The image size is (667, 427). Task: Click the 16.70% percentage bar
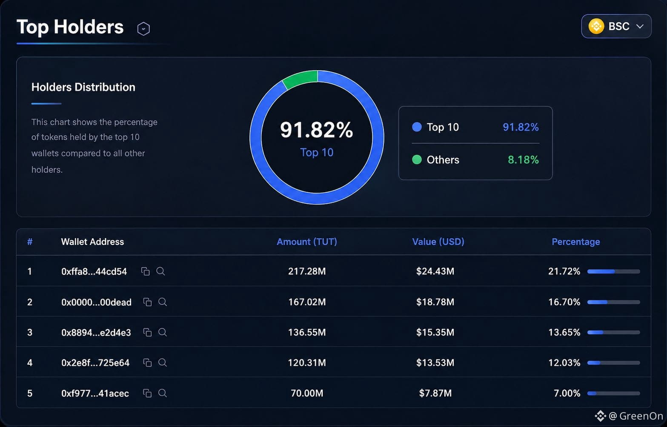click(x=613, y=302)
